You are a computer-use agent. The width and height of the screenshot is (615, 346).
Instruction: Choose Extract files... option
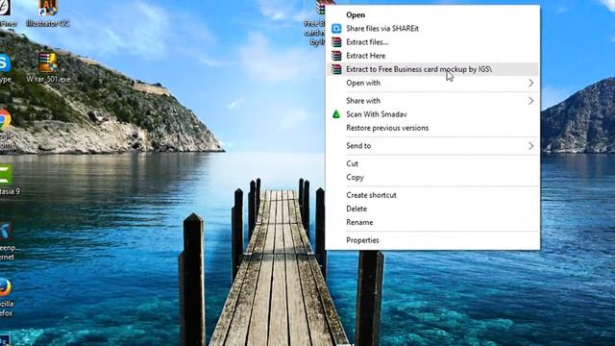[432, 42]
